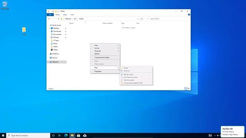Open Public folder in navigation pane

pos(55,47)
